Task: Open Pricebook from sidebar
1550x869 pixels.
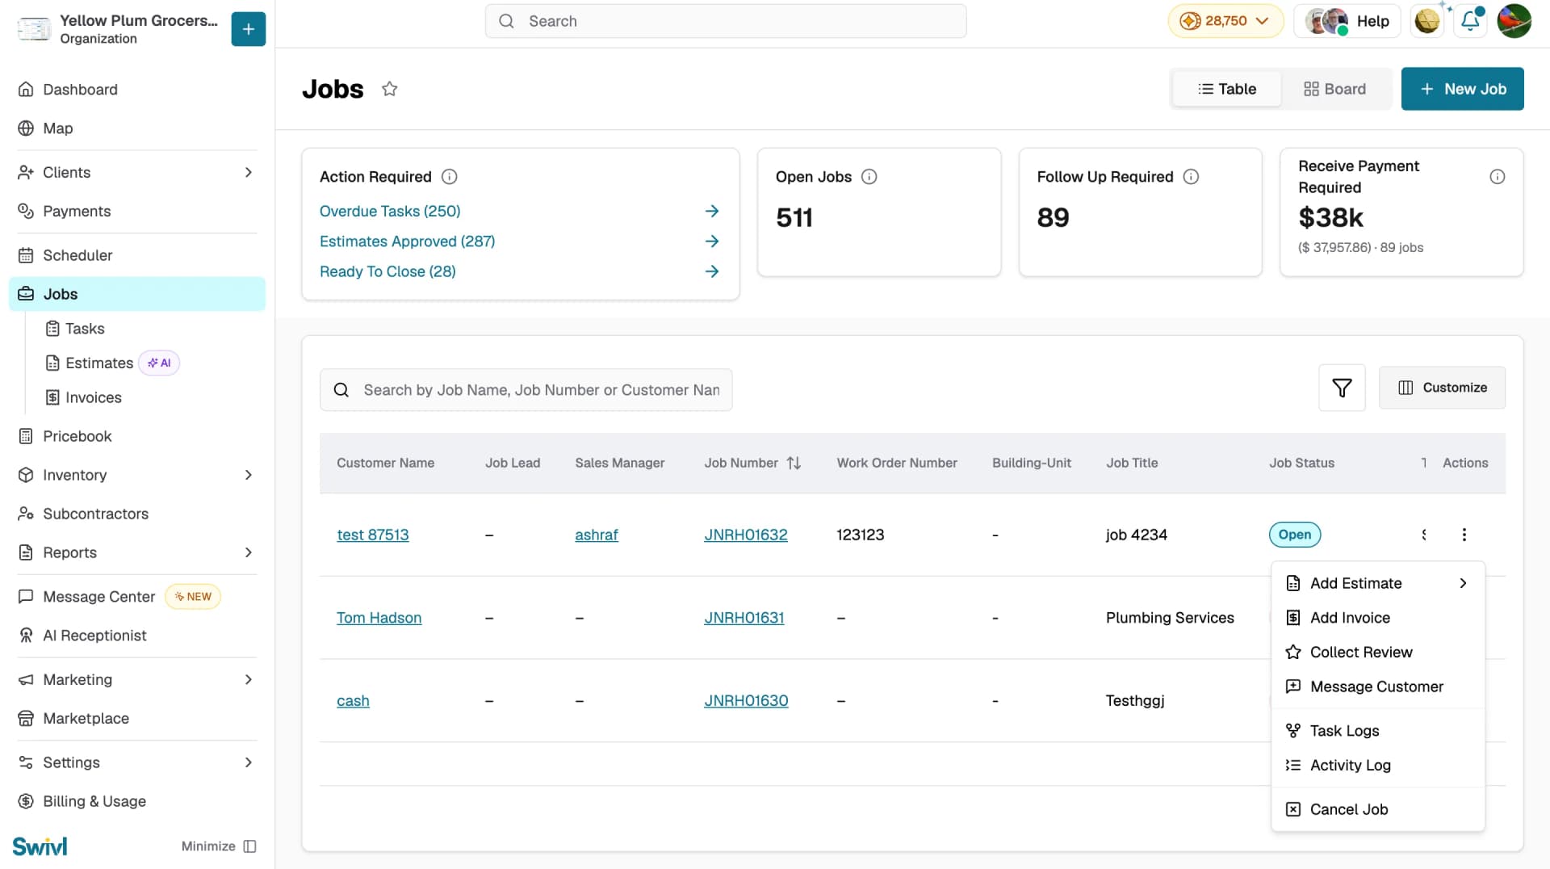Action: 137,436
